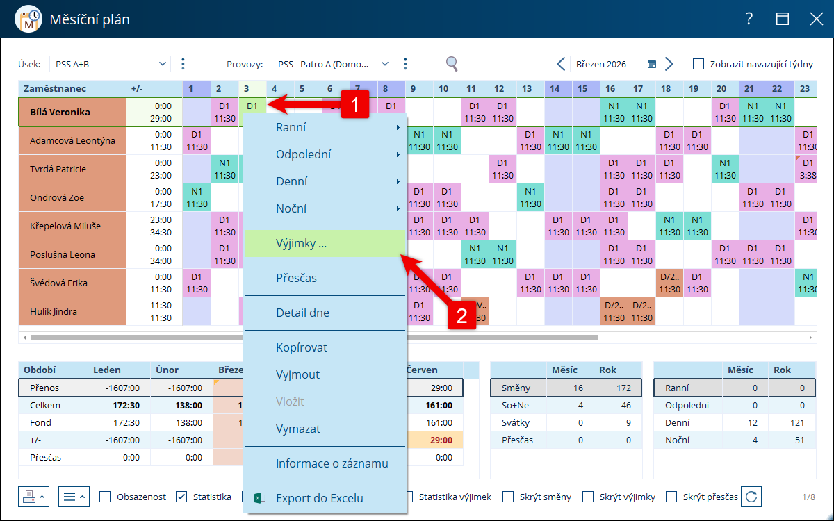Click Leden column header

pyautogui.click(x=120, y=370)
